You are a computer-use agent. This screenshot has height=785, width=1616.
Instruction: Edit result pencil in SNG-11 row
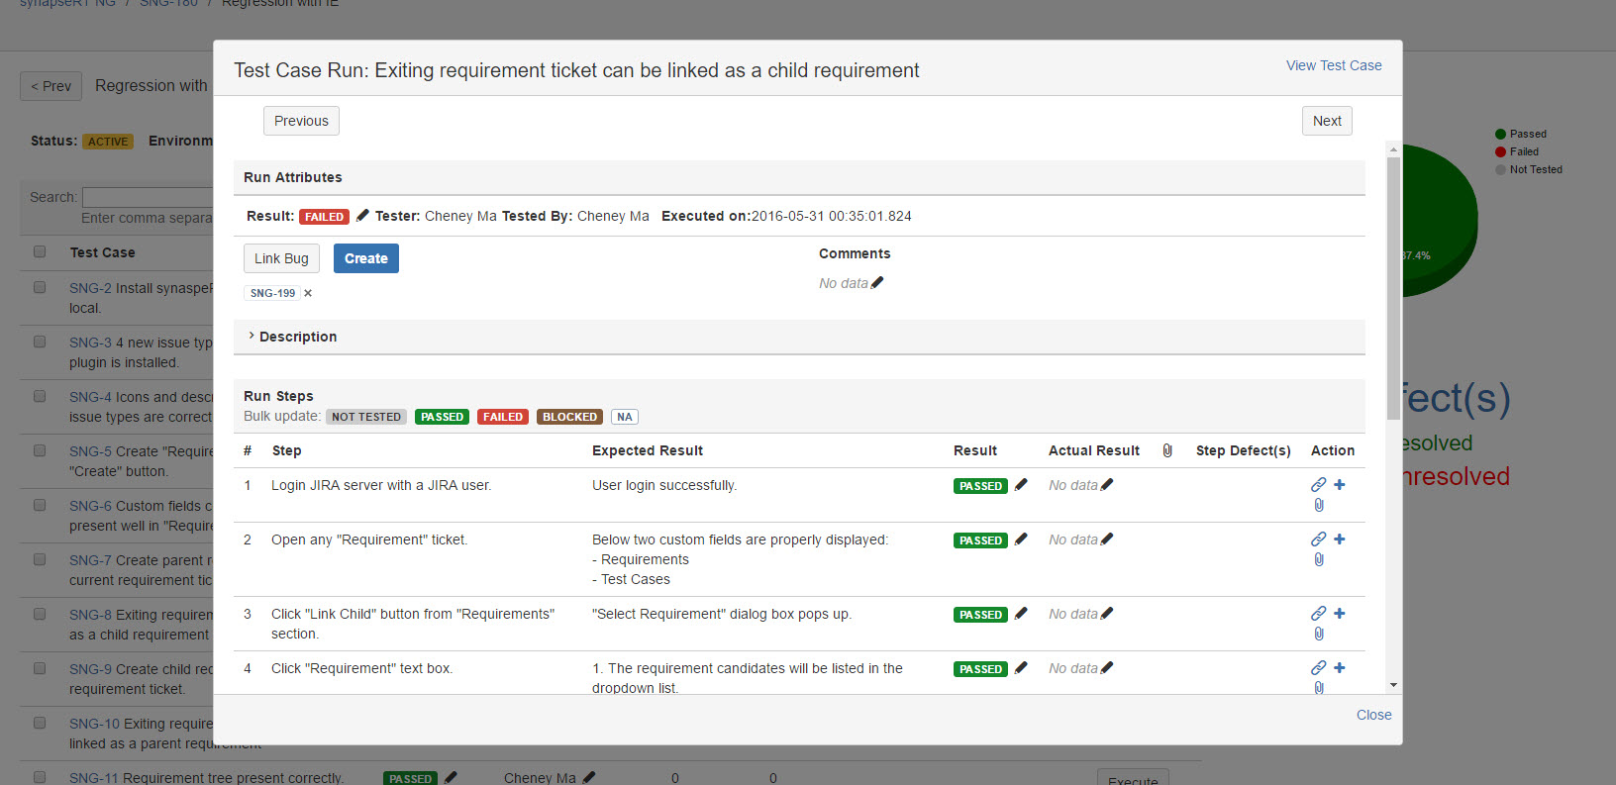pos(451,777)
